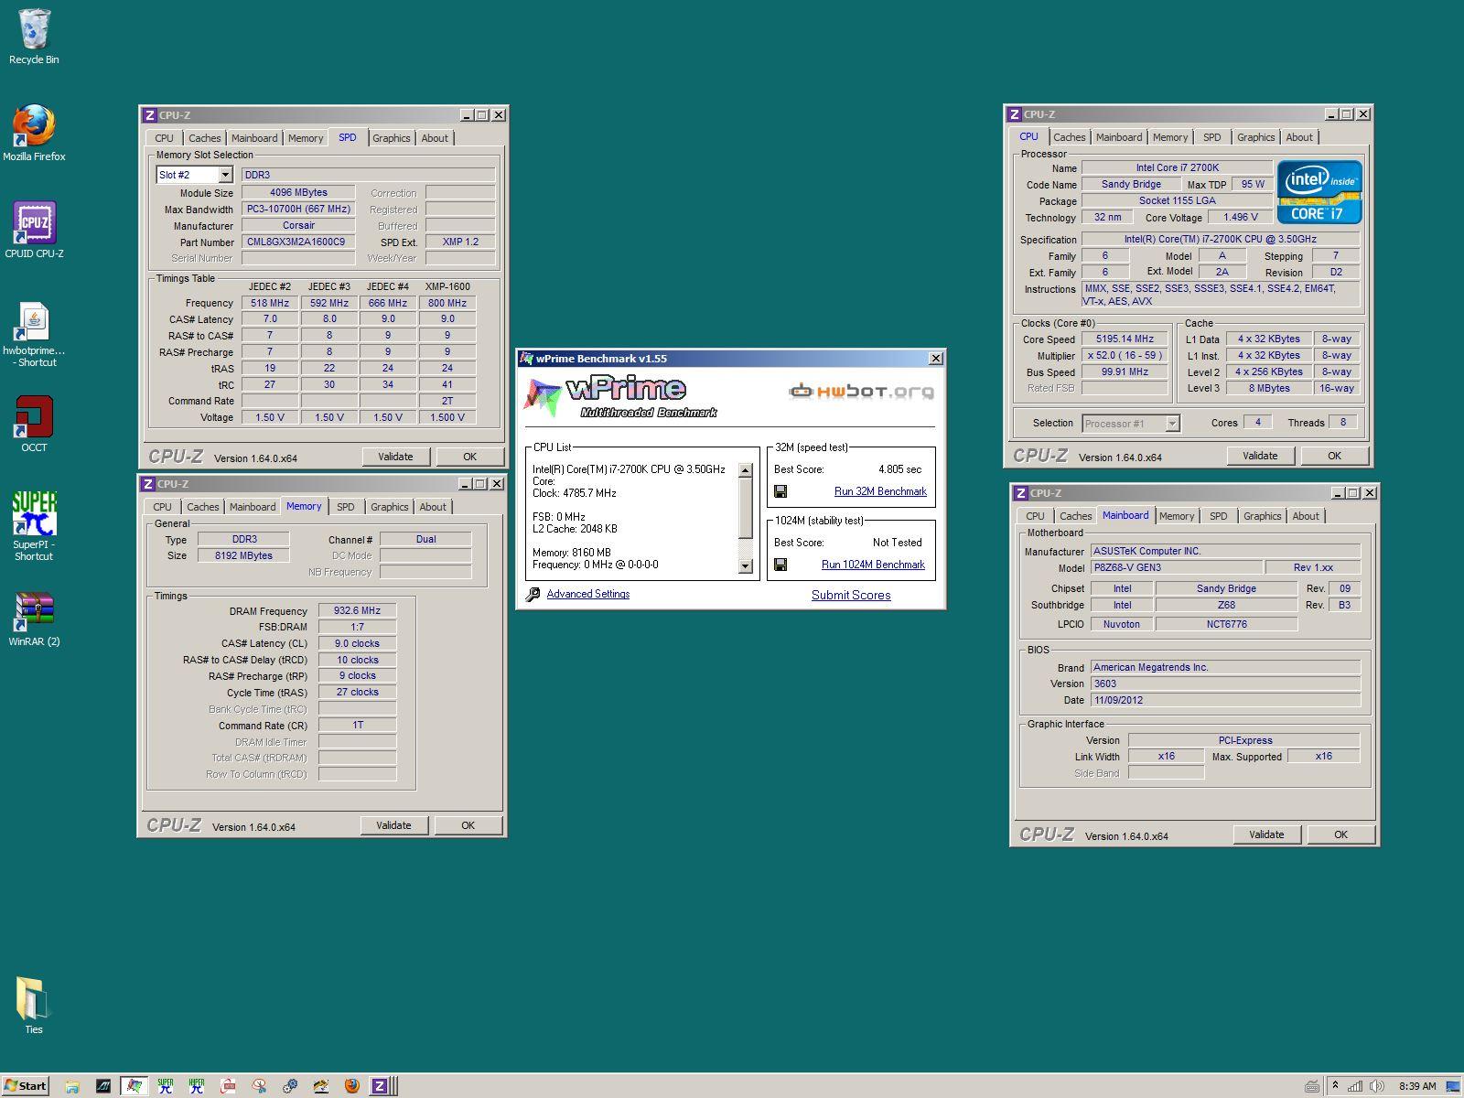The width and height of the screenshot is (1464, 1098).
Task: Click the mainboard Model field P8Z68-V GEN3
Action: point(1176,567)
